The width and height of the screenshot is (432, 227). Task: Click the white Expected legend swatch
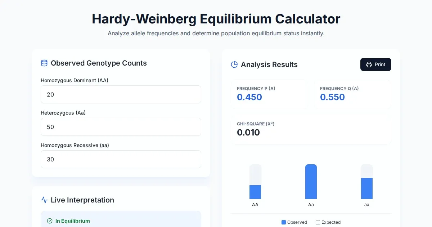[318, 222]
